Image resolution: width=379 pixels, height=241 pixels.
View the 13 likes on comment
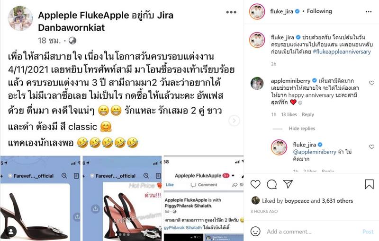289,114
